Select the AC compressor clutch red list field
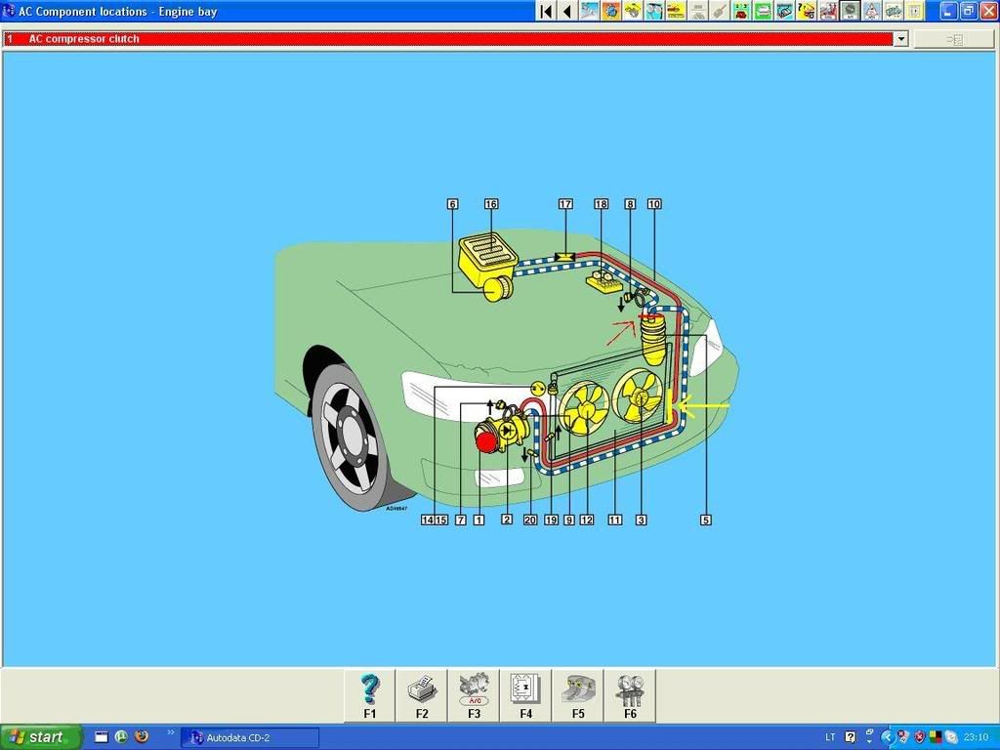The height and width of the screenshot is (750, 1000). coord(449,39)
